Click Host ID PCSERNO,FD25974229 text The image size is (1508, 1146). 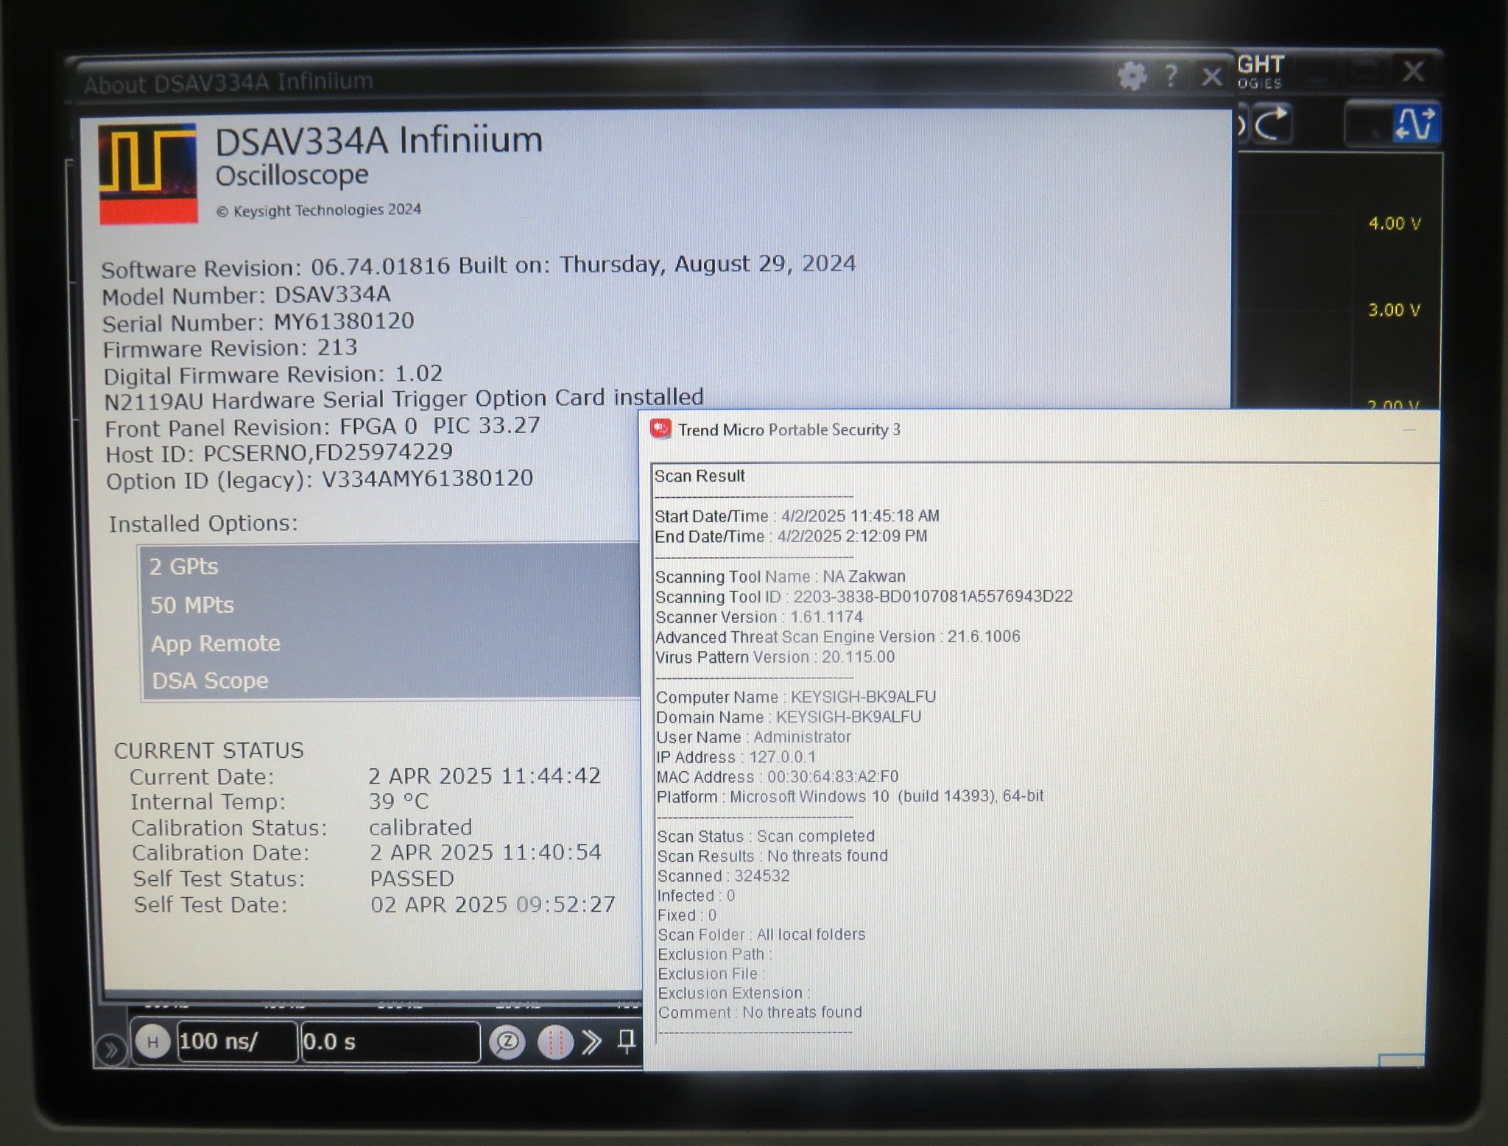(279, 453)
